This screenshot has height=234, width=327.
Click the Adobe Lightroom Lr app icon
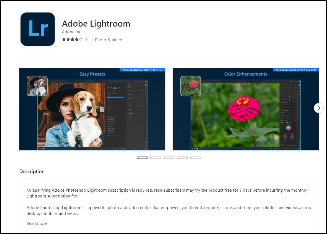click(38, 29)
